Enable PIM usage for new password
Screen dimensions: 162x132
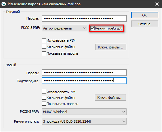(44, 92)
